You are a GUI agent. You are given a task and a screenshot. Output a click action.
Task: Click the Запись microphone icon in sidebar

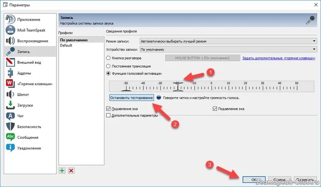10,51
